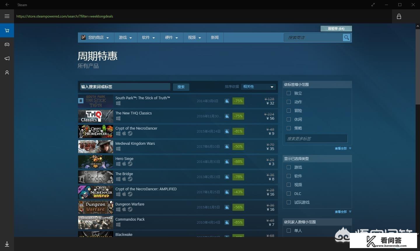
Task: Click the list icon on South Park thumbnail
Action: [81, 101]
